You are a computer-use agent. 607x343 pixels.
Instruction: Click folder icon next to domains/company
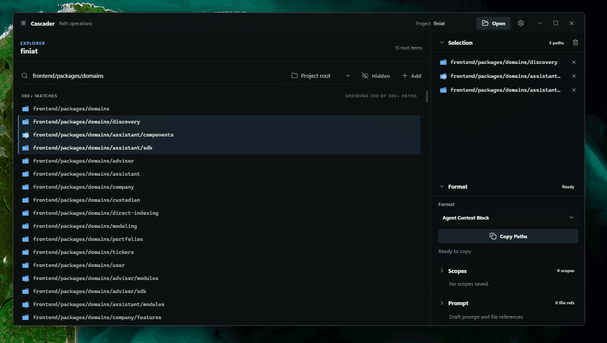(x=26, y=187)
